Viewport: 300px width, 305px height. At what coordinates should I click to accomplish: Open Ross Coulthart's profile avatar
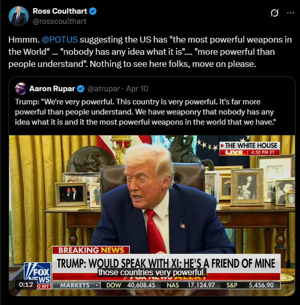pyautogui.click(x=19, y=16)
